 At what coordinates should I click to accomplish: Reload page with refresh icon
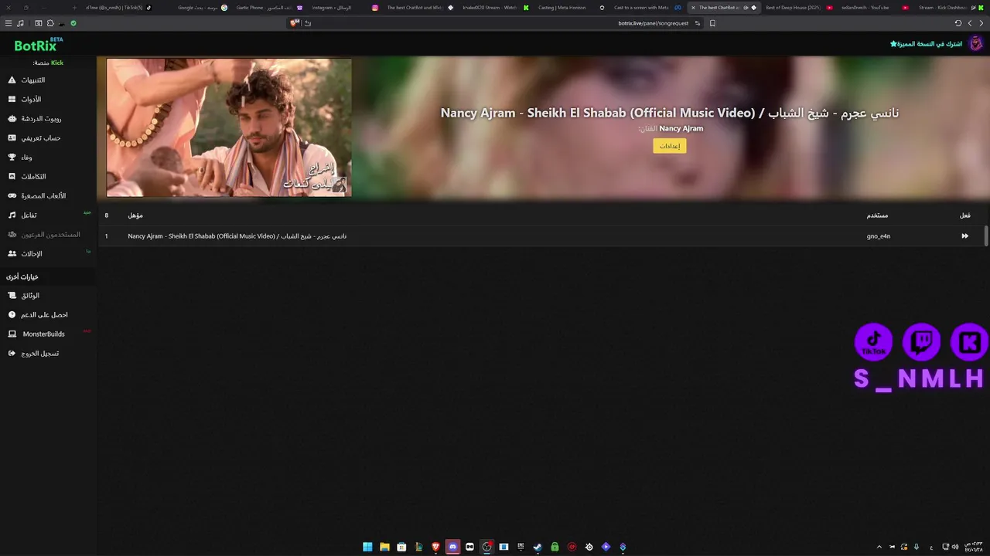[958, 23]
